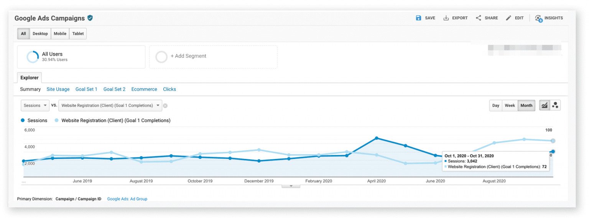Image resolution: width=589 pixels, height=220 pixels.
Task: Open the Insights panel icon
Action: click(x=539, y=18)
